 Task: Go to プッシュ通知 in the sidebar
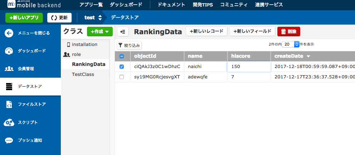[x=30, y=141]
